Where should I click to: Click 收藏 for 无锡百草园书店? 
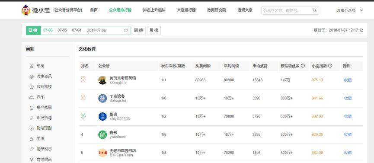348,153
